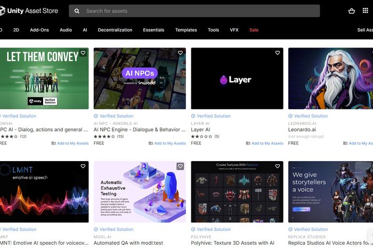The height and width of the screenshot is (248, 373).
Task: Open the Layer AI title link
Action: pos(200,130)
